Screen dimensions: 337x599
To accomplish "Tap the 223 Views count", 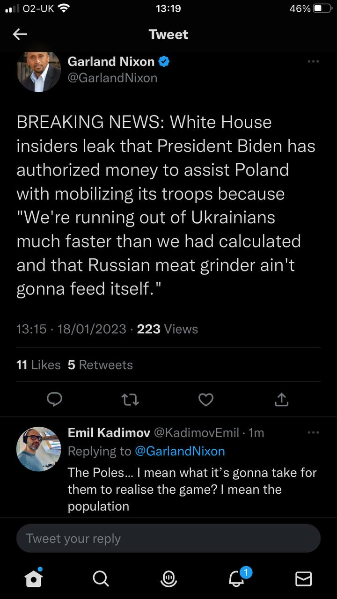I will (x=168, y=329).
